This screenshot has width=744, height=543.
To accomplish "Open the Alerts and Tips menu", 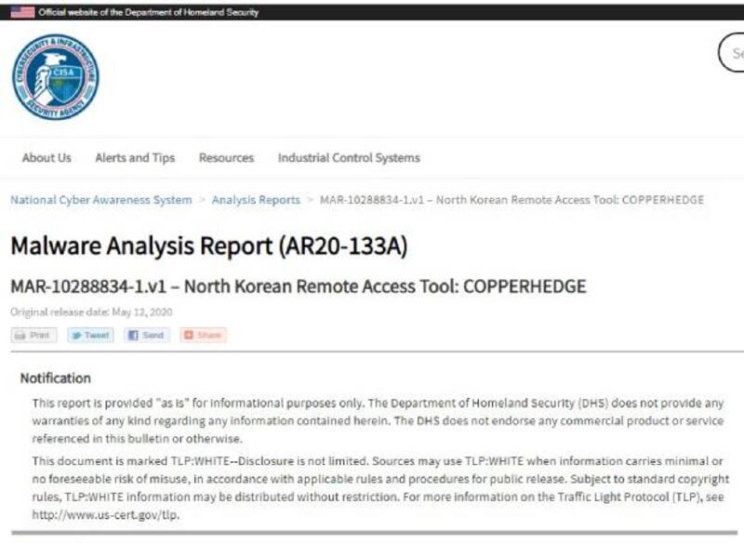I will (135, 157).
